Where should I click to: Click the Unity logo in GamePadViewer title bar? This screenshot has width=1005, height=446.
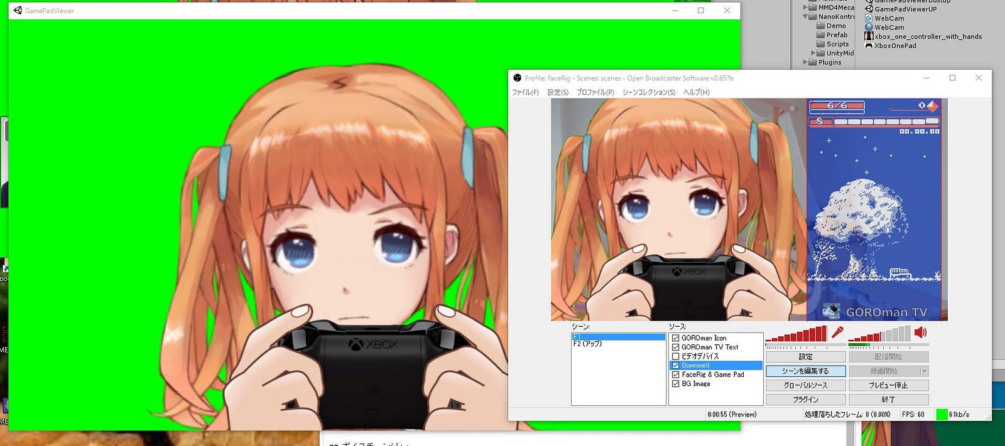[18, 11]
